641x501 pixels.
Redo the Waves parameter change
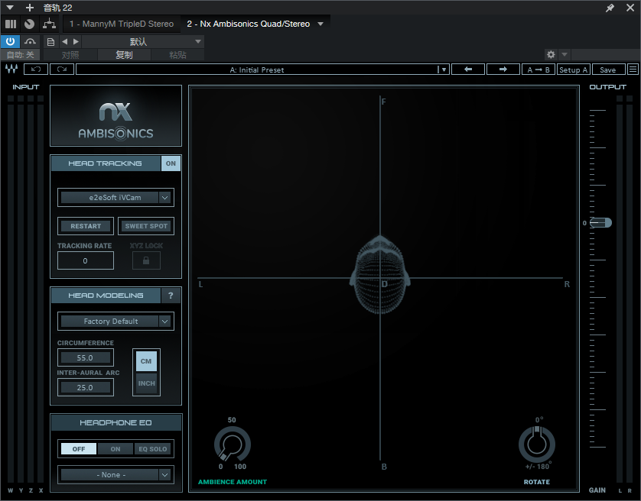click(x=62, y=69)
